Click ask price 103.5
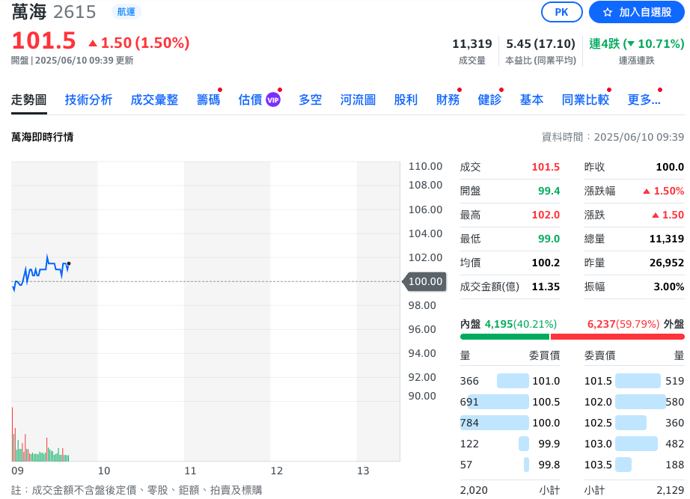The image size is (690, 499). (598, 465)
